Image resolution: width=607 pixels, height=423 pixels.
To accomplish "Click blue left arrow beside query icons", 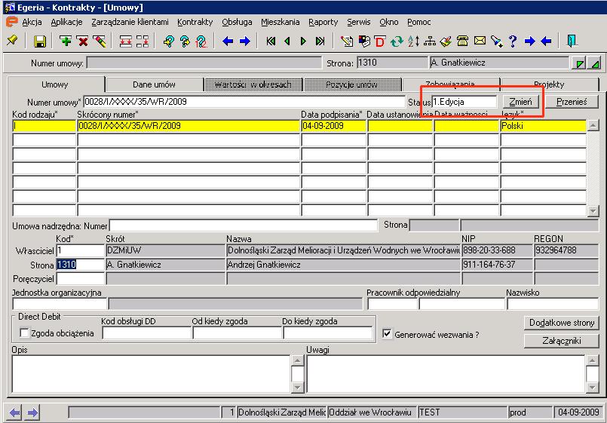I will [228, 41].
